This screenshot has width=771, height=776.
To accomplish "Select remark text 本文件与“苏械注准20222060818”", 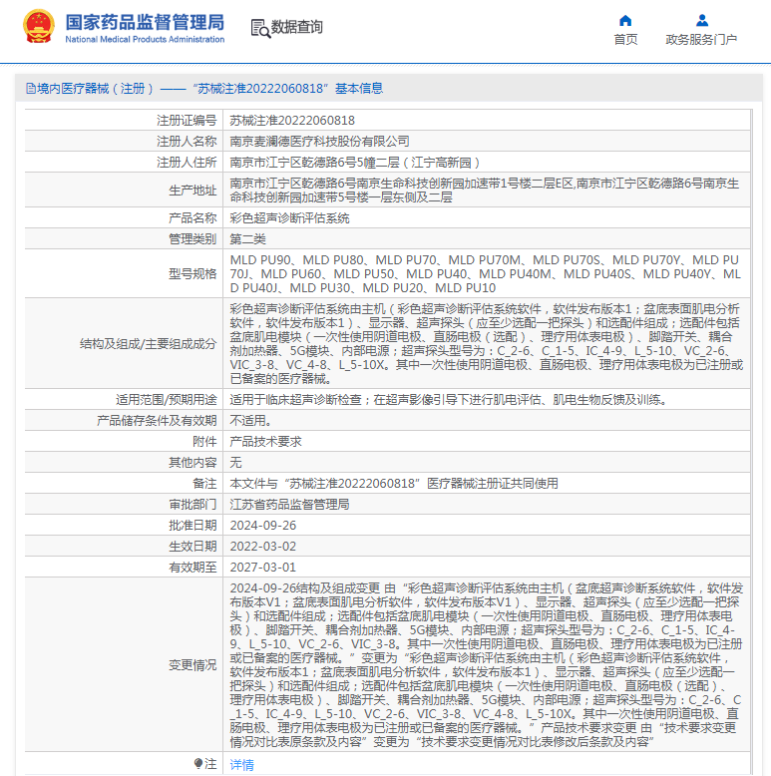I will coord(325,483).
